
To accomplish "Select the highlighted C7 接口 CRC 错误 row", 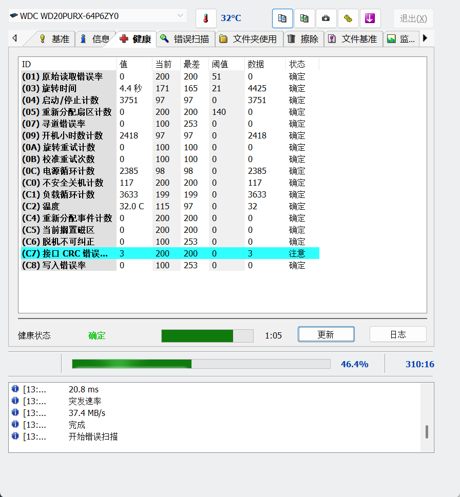I will coord(169,253).
